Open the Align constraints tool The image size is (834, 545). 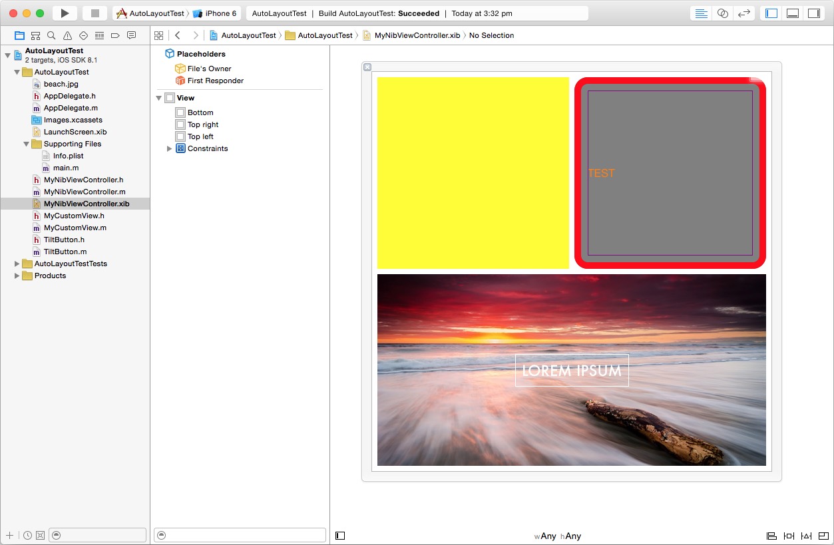[771, 536]
